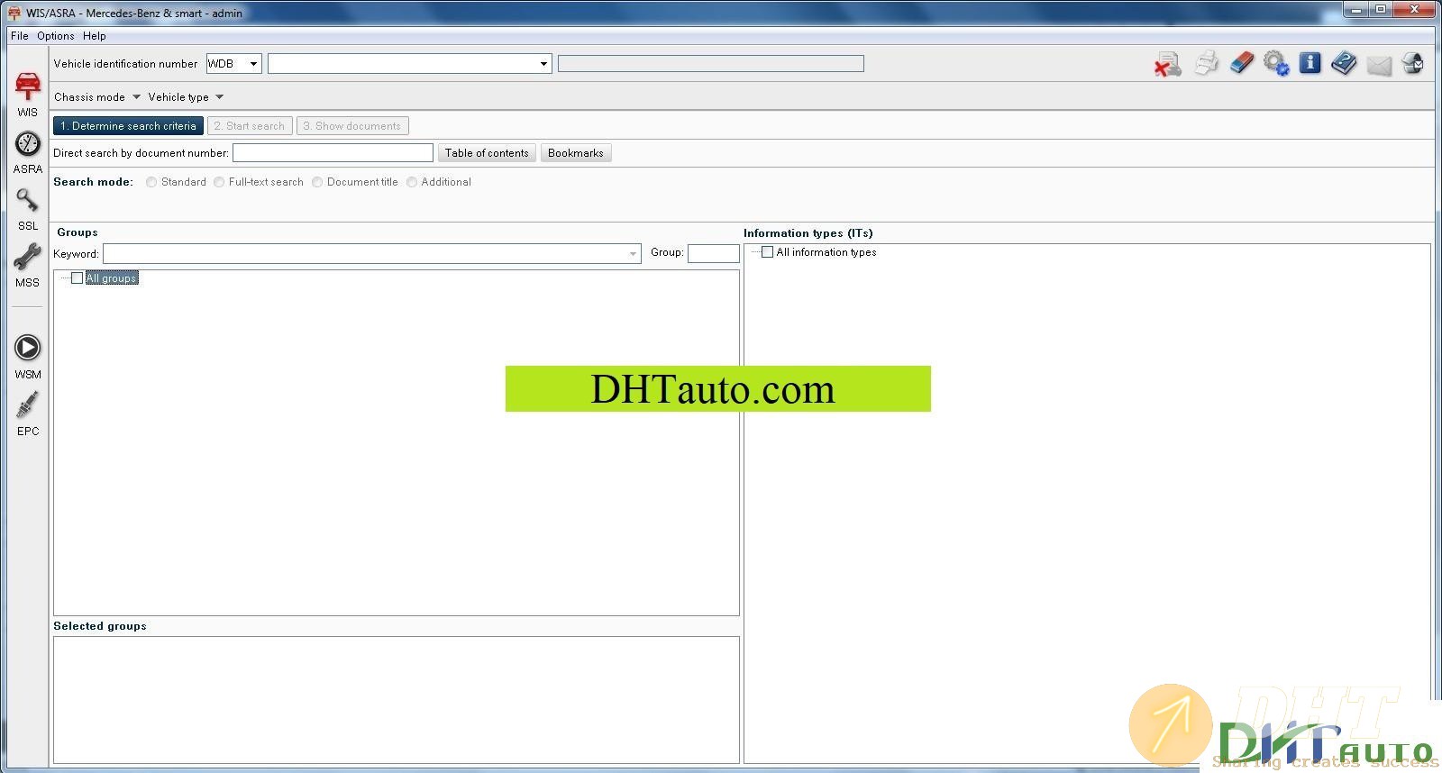The width and height of the screenshot is (1442, 773).
Task: Select tab 3. Show documents
Action: click(x=352, y=126)
